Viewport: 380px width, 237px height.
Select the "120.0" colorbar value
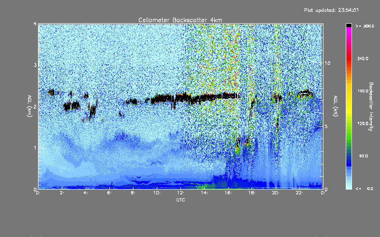[363, 124]
